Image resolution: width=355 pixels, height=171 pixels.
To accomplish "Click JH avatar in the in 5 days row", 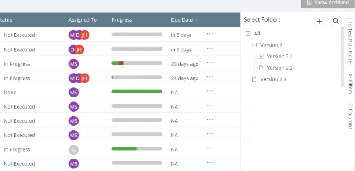I will 79,50.
